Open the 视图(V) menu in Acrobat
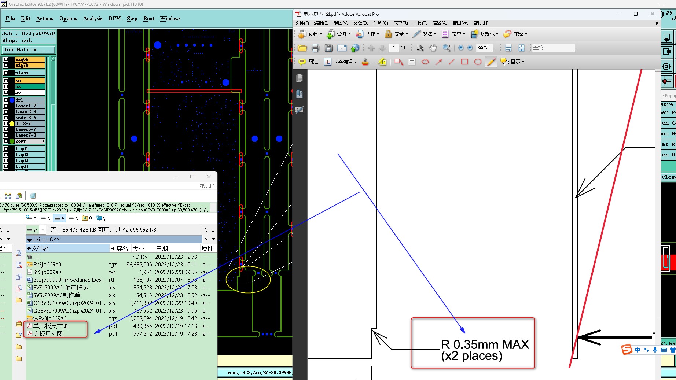 tap(340, 23)
